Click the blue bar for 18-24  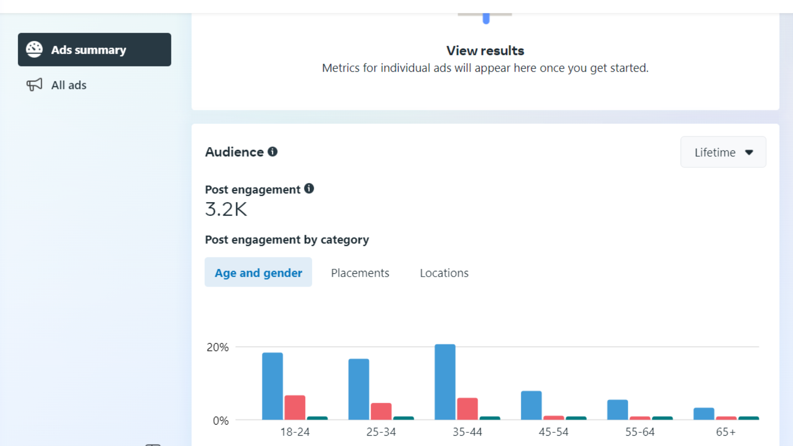[273, 386]
